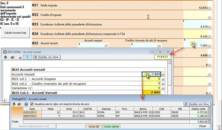Image resolution: width=222 pixels, height=130 pixels.
Task: Sort by Banca column header
Action: tap(143, 109)
